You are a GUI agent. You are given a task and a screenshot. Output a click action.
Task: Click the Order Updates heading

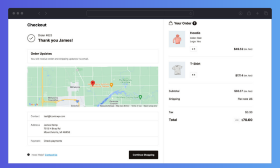point(41,54)
